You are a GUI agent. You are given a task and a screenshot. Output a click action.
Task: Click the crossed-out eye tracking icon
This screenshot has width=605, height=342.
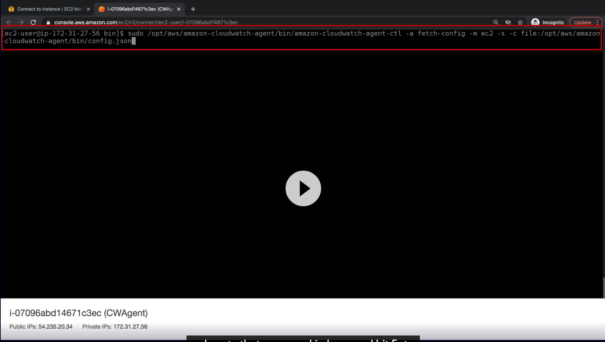508,22
